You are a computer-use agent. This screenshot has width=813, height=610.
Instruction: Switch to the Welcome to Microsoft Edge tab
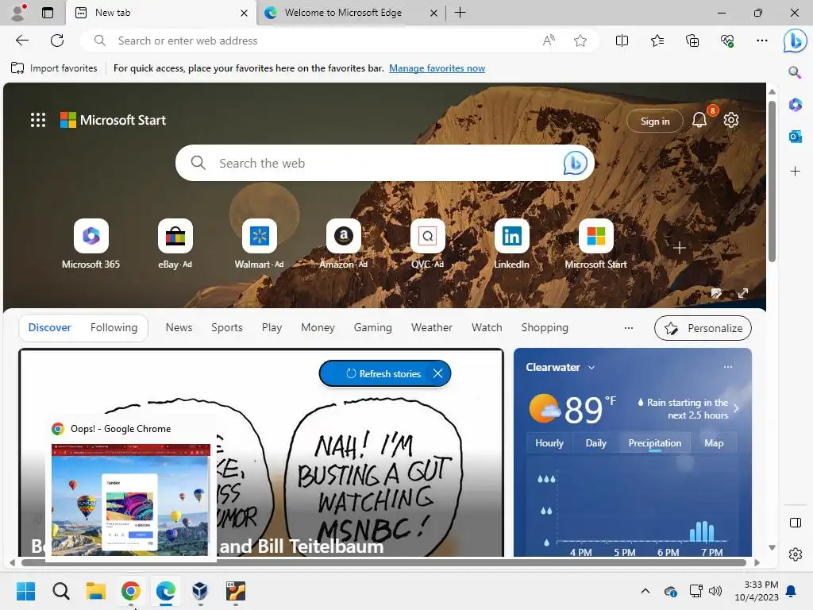(351, 13)
